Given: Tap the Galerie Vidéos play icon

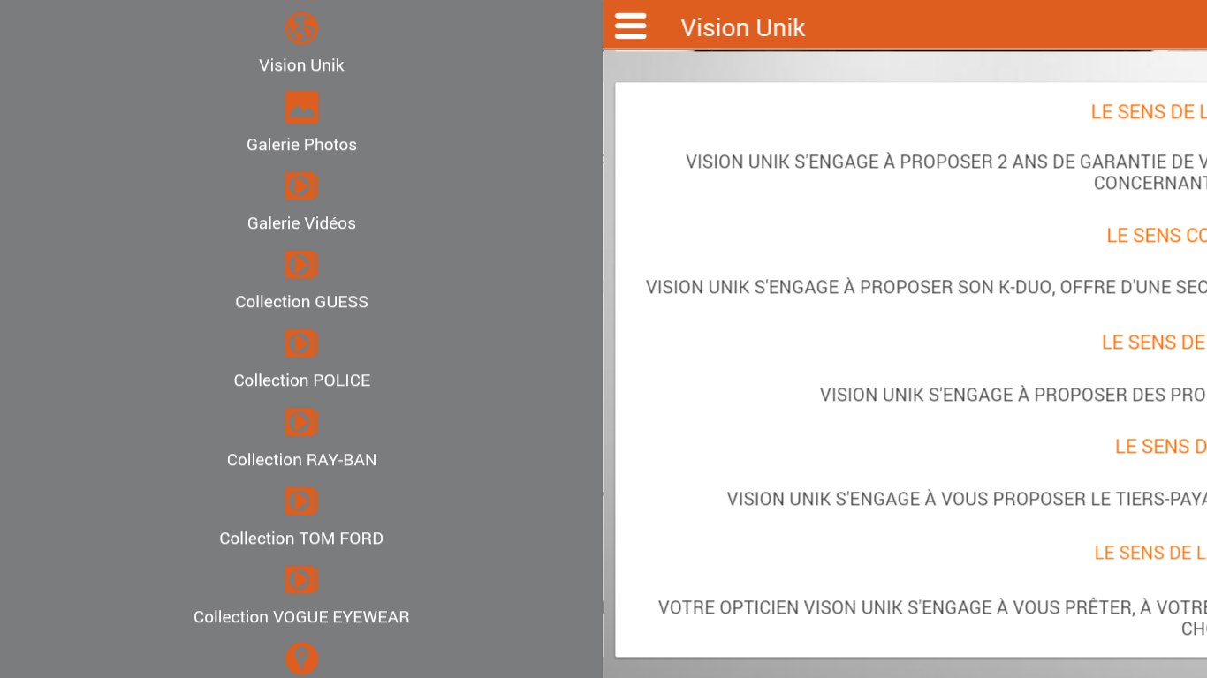Looking at the screenshot, I should coord(301,185).
